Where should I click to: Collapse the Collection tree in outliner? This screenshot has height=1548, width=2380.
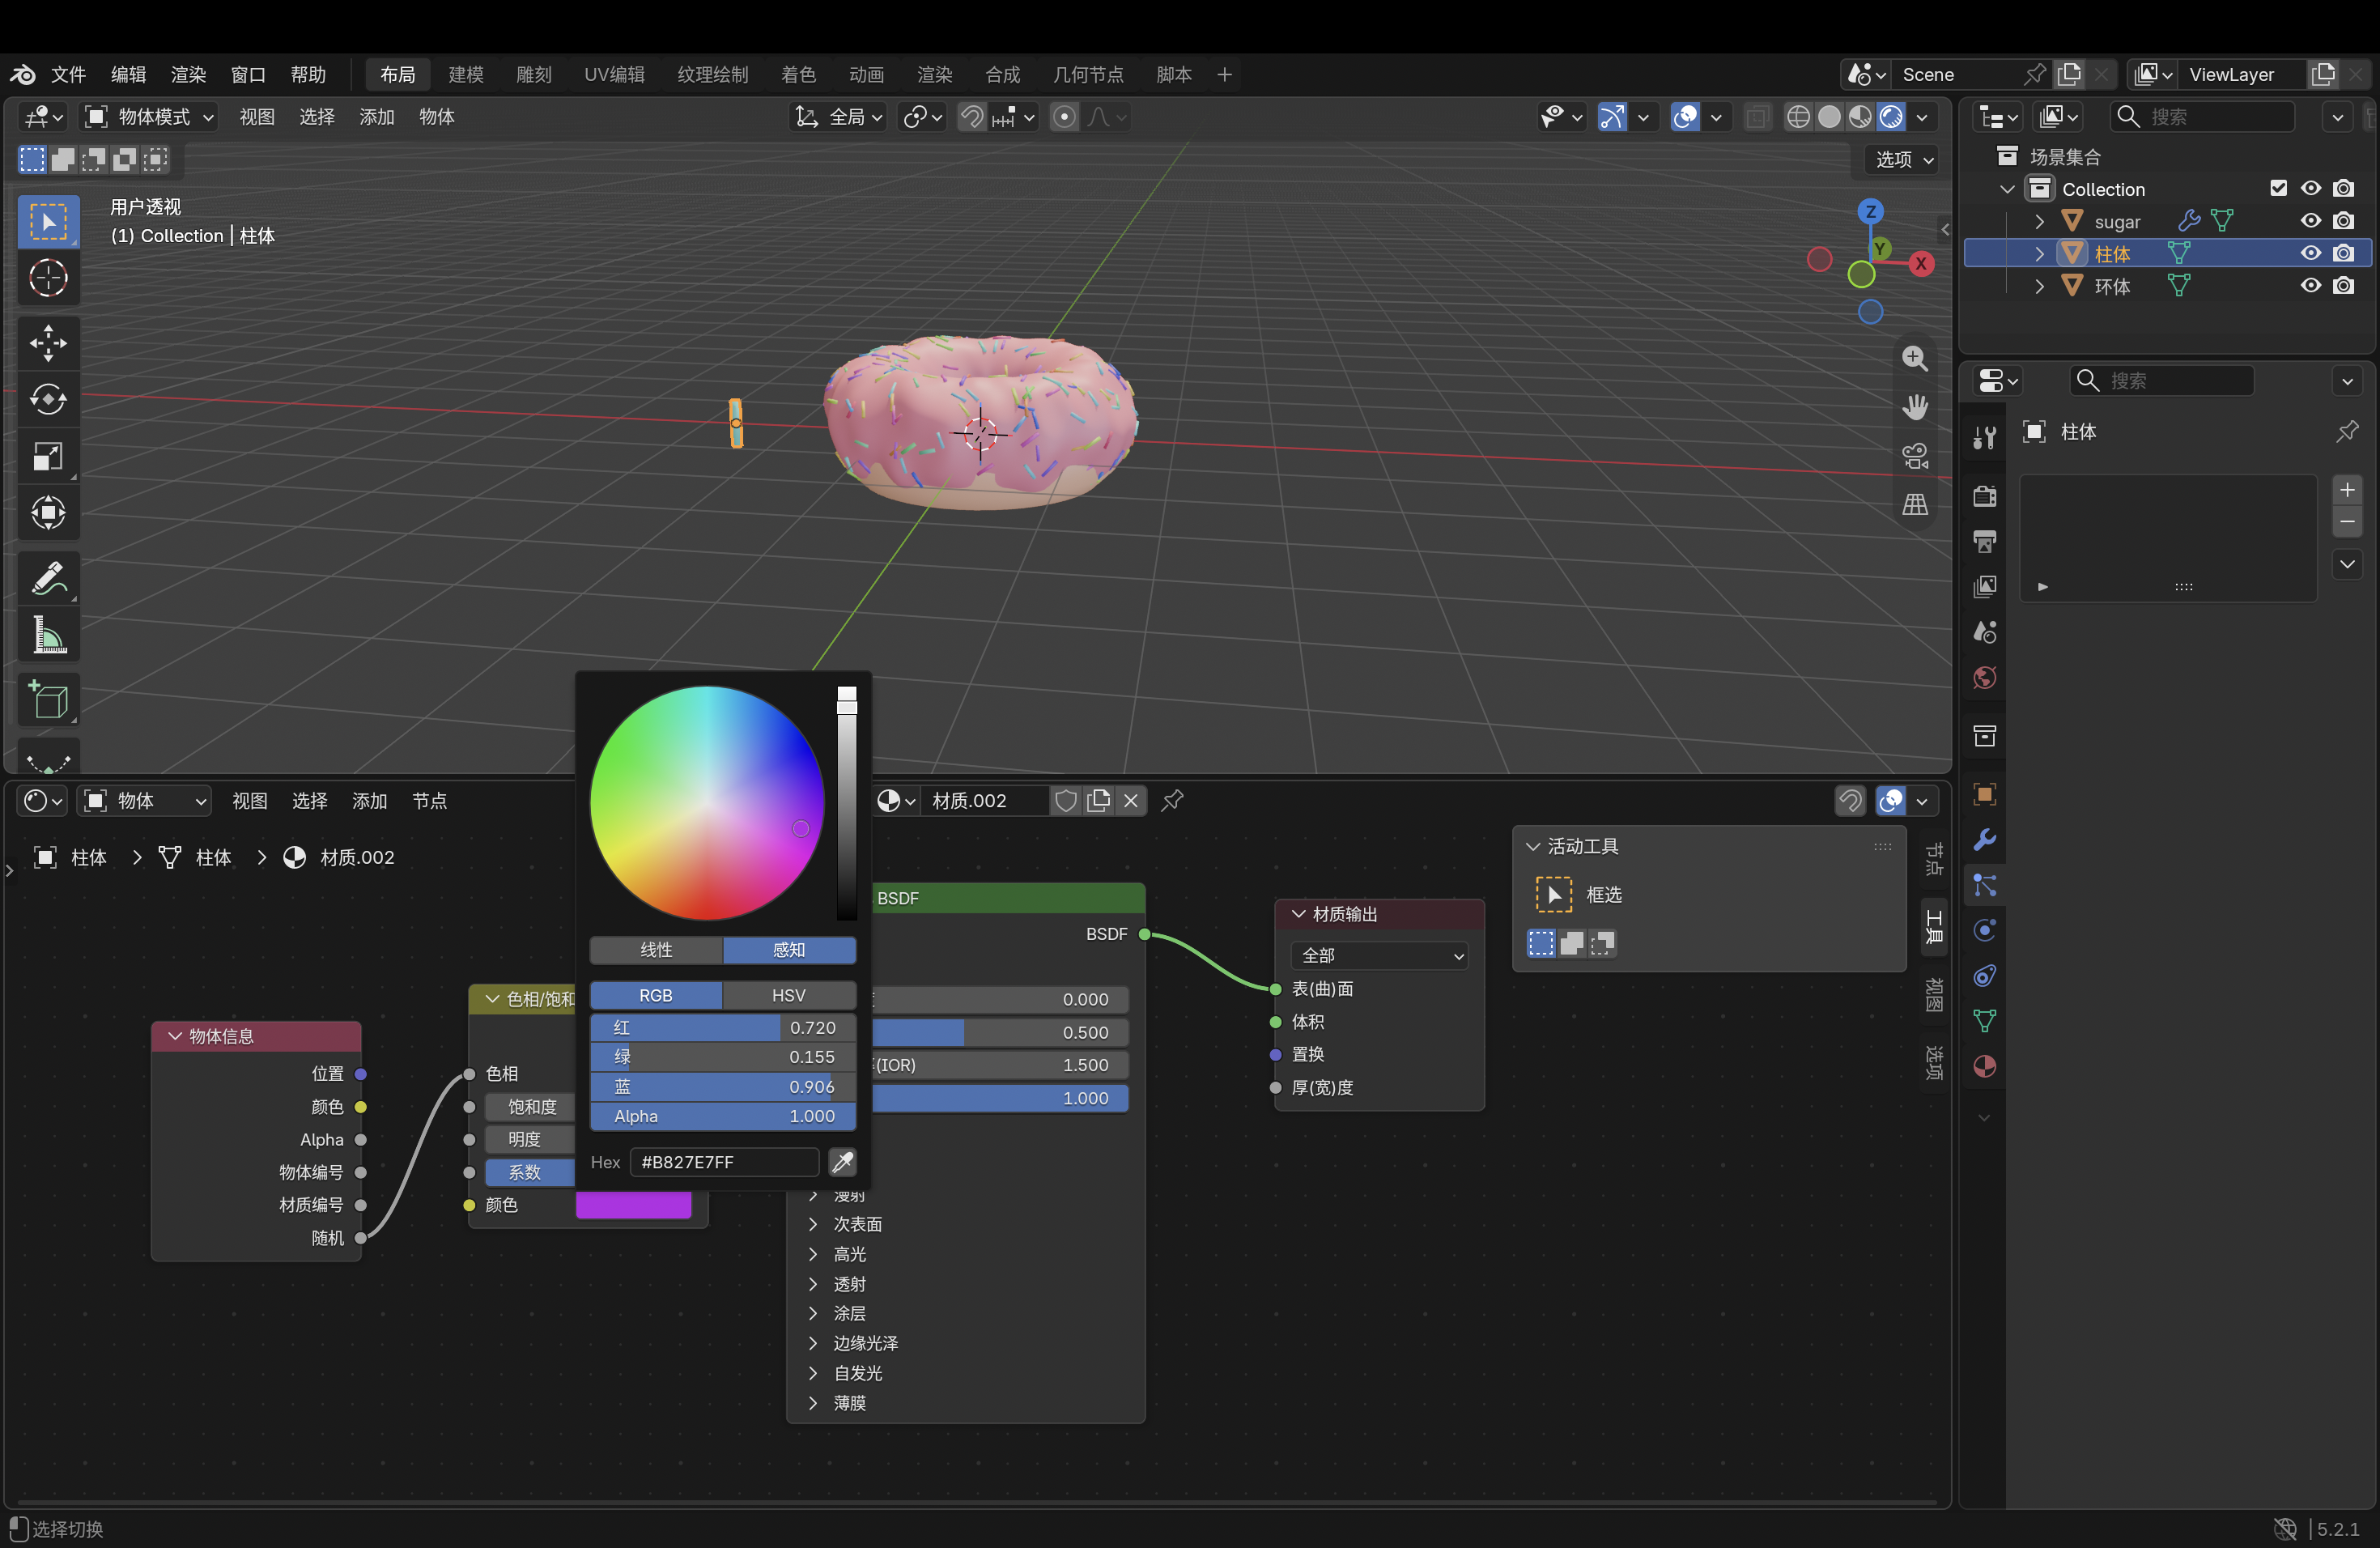pyautogui.click(x=2007, y=189)
